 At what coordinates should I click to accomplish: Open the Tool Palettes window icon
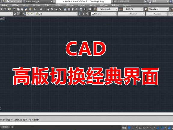pyautogui.click(x=73, y=9)
